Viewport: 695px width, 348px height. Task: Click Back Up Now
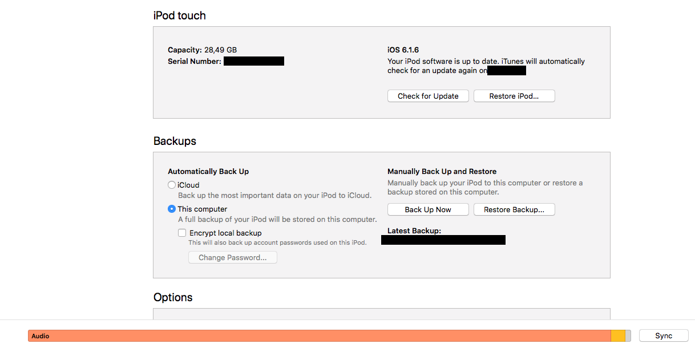click(x=428, y=209)
